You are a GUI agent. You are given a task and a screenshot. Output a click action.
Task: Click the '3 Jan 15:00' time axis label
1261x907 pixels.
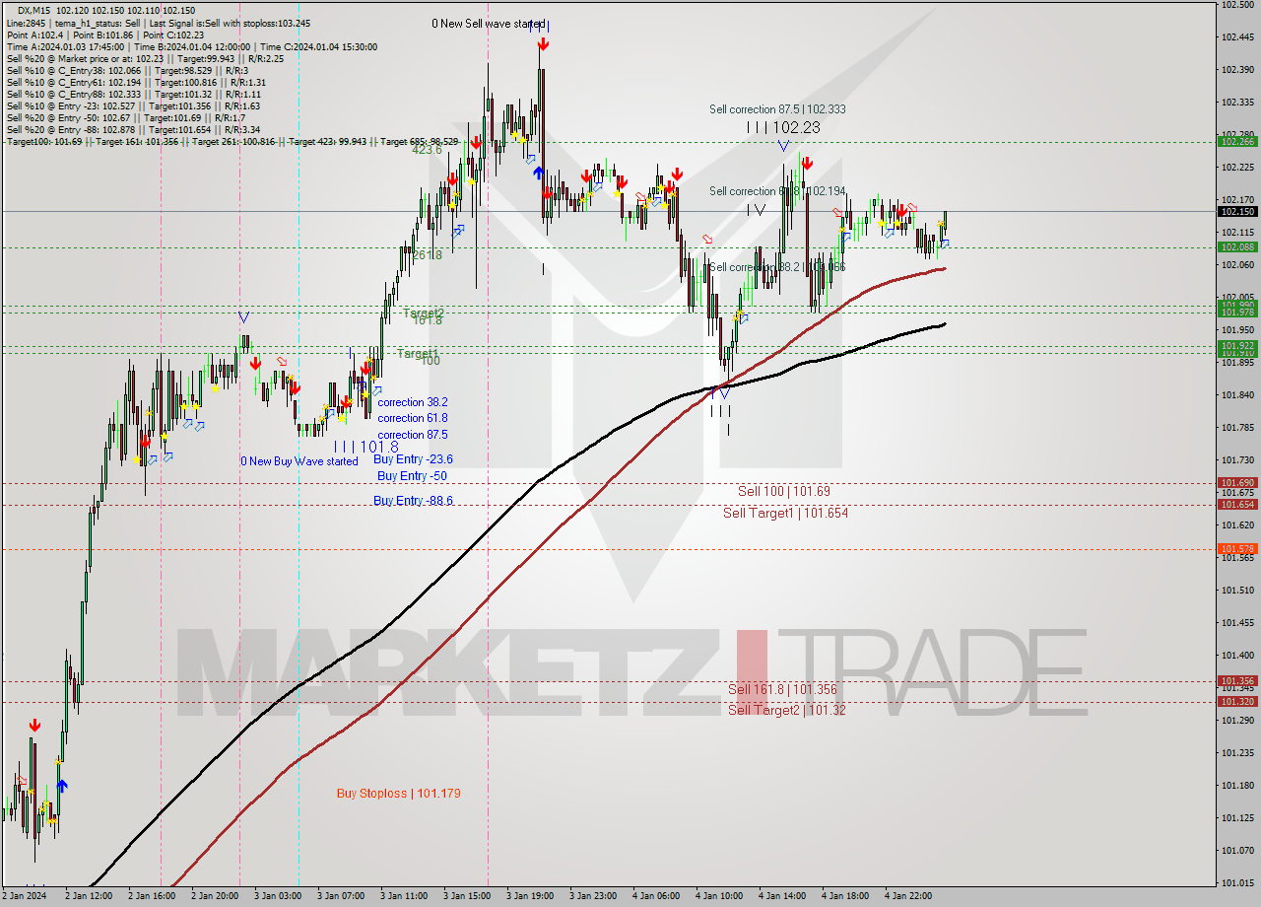467,896
